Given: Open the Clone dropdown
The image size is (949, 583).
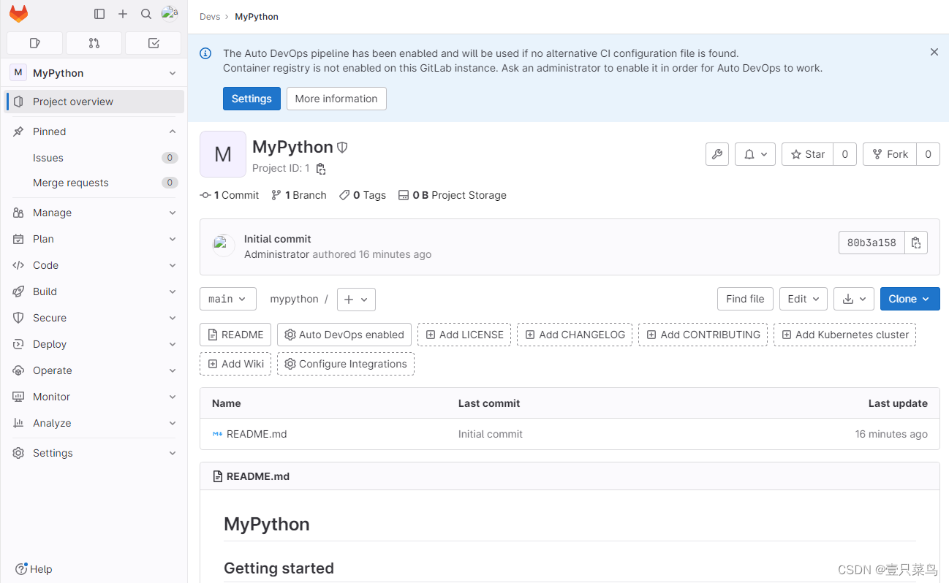Looking at the screenshot, I should (910, 299).
